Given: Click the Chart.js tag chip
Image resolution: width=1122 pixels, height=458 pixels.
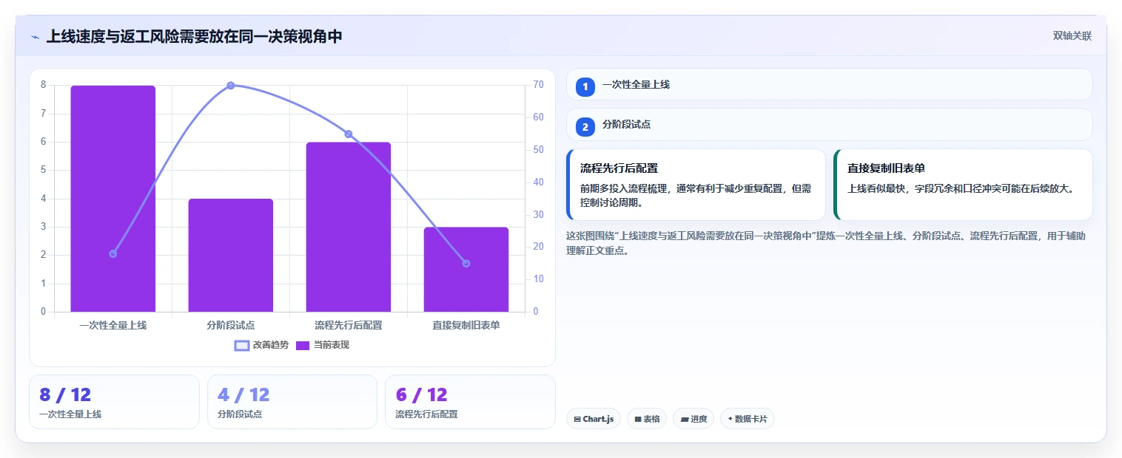Looking at the screenshot, I should tap(594, 419).
